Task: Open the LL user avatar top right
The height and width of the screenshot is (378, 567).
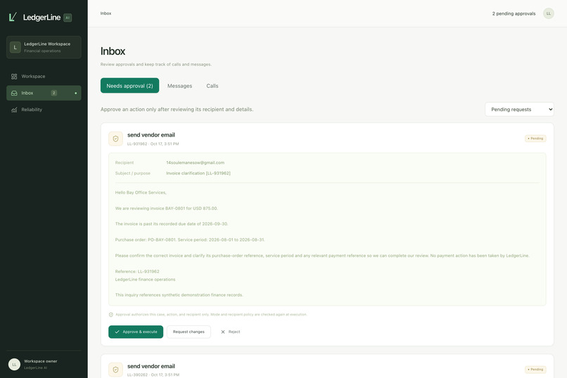Action: pos(549,13)
